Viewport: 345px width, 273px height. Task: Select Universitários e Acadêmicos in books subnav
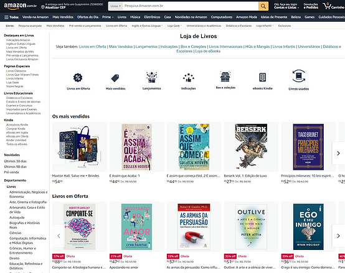click(204, 25)
